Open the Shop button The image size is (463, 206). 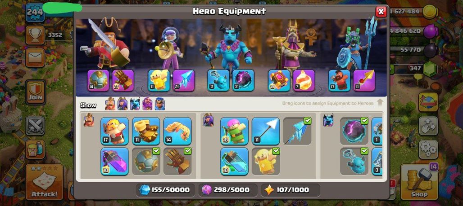(419, 182)
